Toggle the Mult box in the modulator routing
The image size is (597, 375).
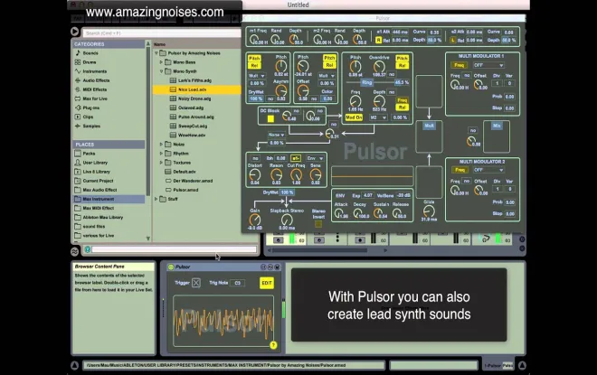click(x=429, y=126)
